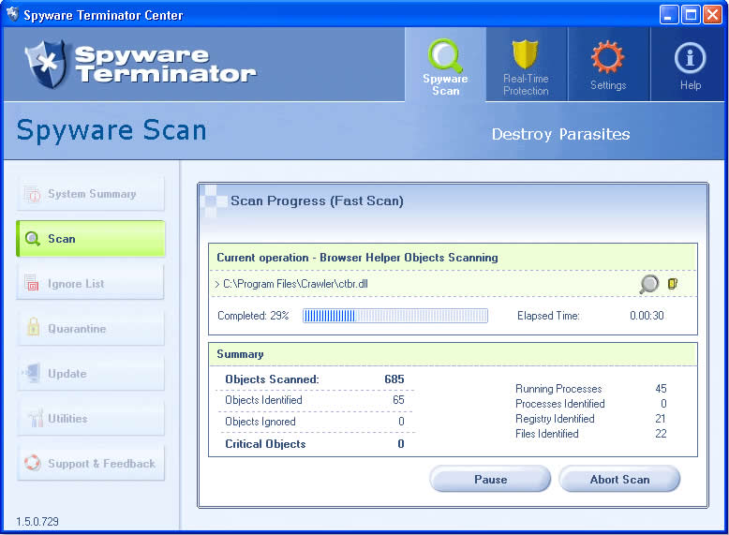Open the Quarantine section

click(91, 328)
